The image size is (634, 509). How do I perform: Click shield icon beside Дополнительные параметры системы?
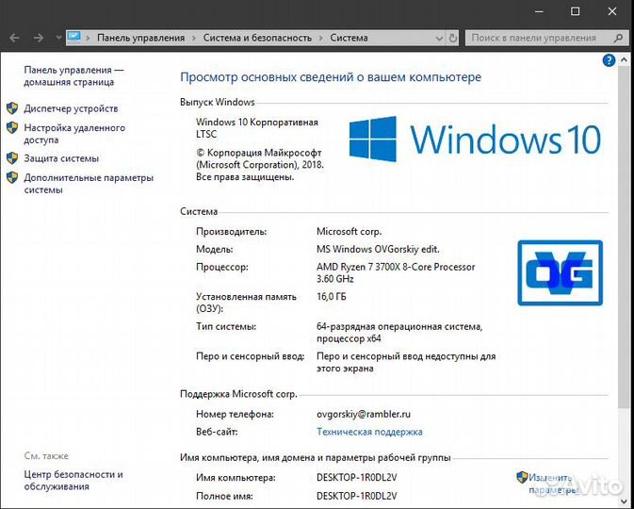[x=12, y=177]
